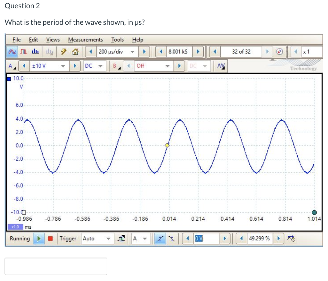Click the Auto Setup lightning bolt icon

tap(64, 52)
